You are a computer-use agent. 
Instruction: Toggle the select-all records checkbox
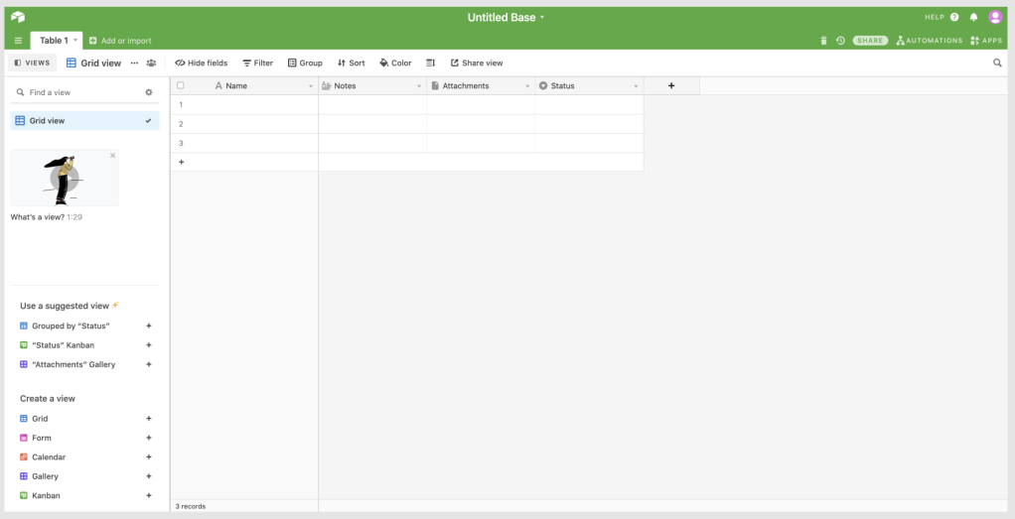coord(181,86)
